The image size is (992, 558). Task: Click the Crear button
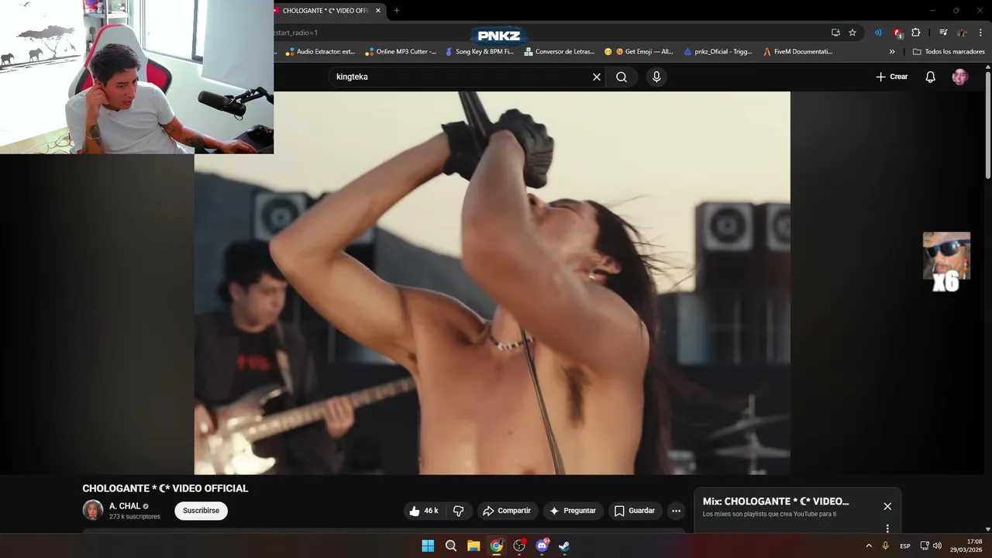[891, 77]
